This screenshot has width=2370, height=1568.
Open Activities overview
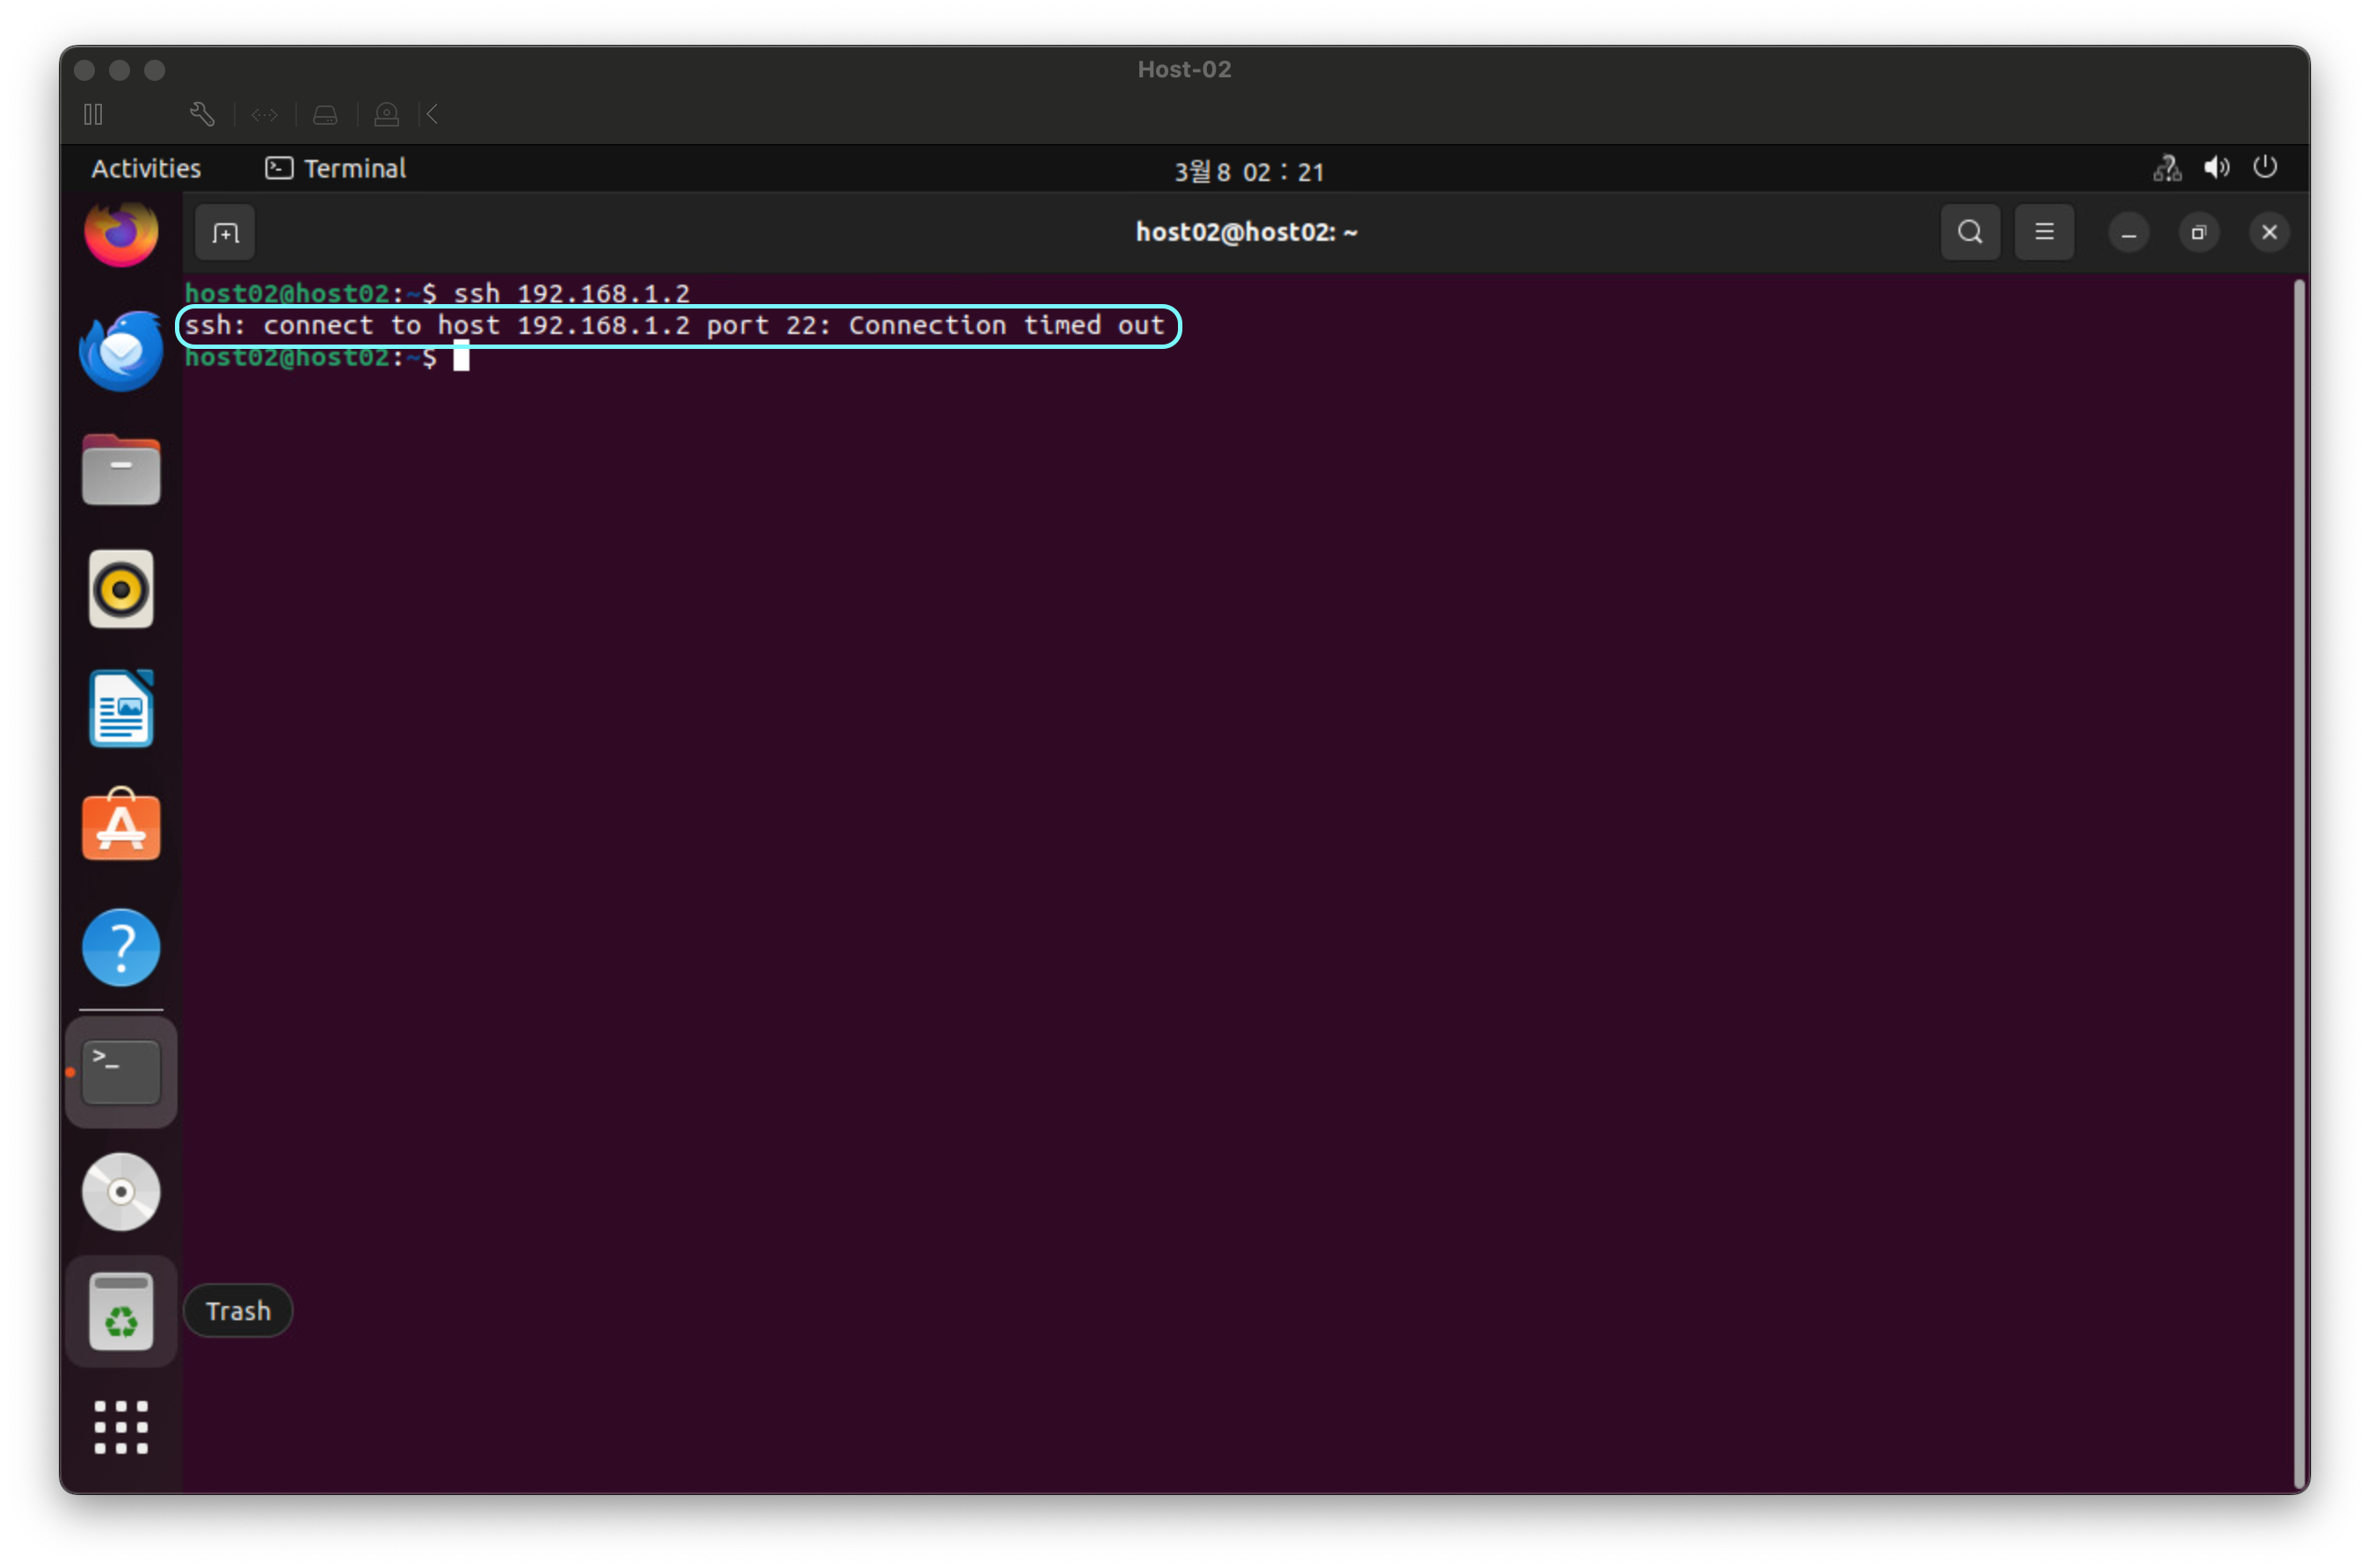[x=146, y=168]
